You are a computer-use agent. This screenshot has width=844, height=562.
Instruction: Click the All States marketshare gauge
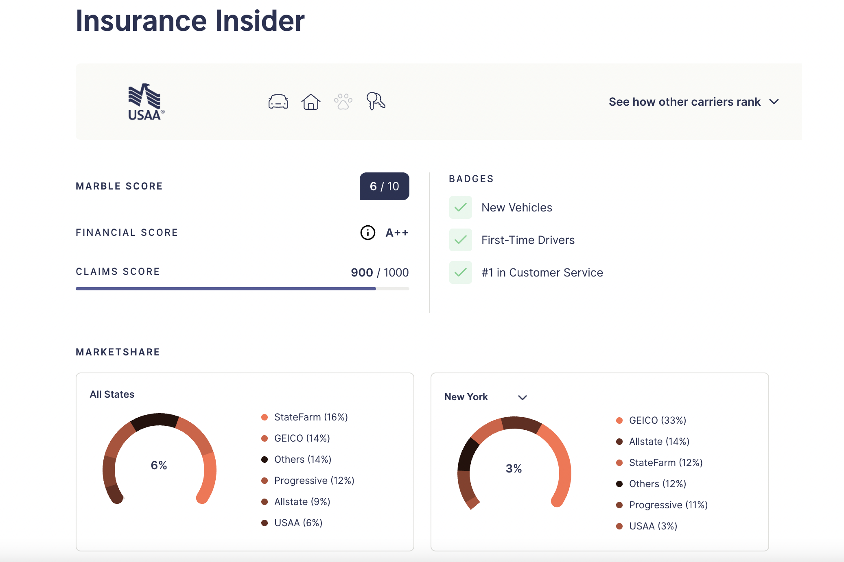(159, 459)
